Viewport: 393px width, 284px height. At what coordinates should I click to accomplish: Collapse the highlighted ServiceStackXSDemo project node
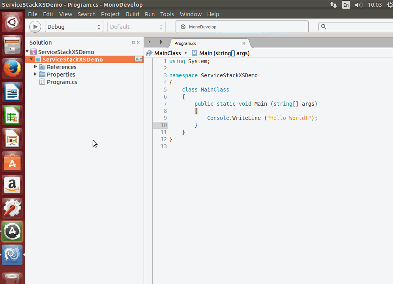click(31, 59)
